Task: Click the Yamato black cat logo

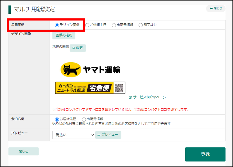Action: tap(71, 70)
